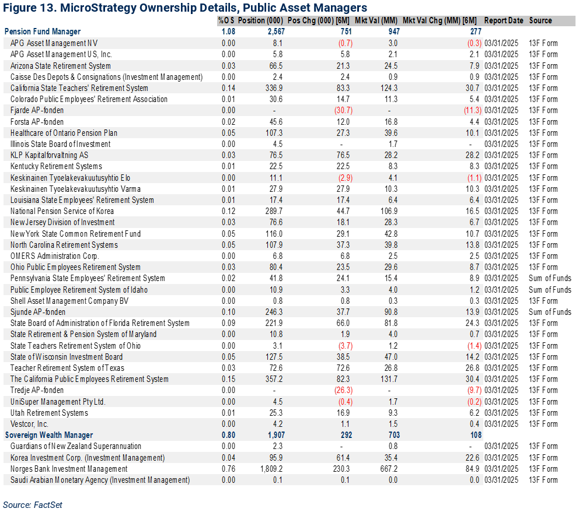Click National Pension Service of Korea value 289.7
Screen dimensions: 579x512
pos(274,211)
